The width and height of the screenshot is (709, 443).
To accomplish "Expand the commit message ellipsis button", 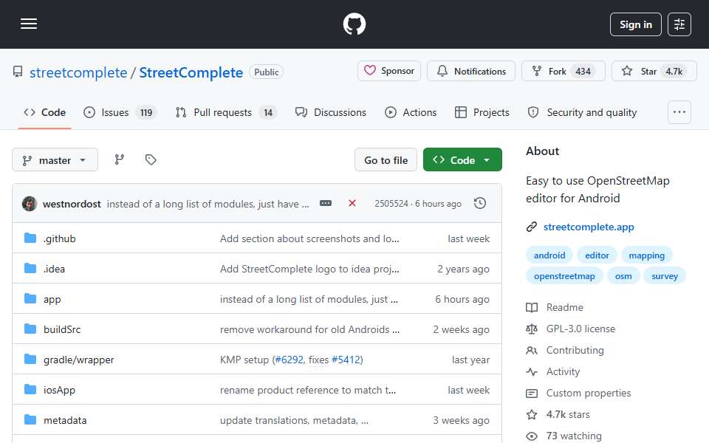I will click(326, 204).
